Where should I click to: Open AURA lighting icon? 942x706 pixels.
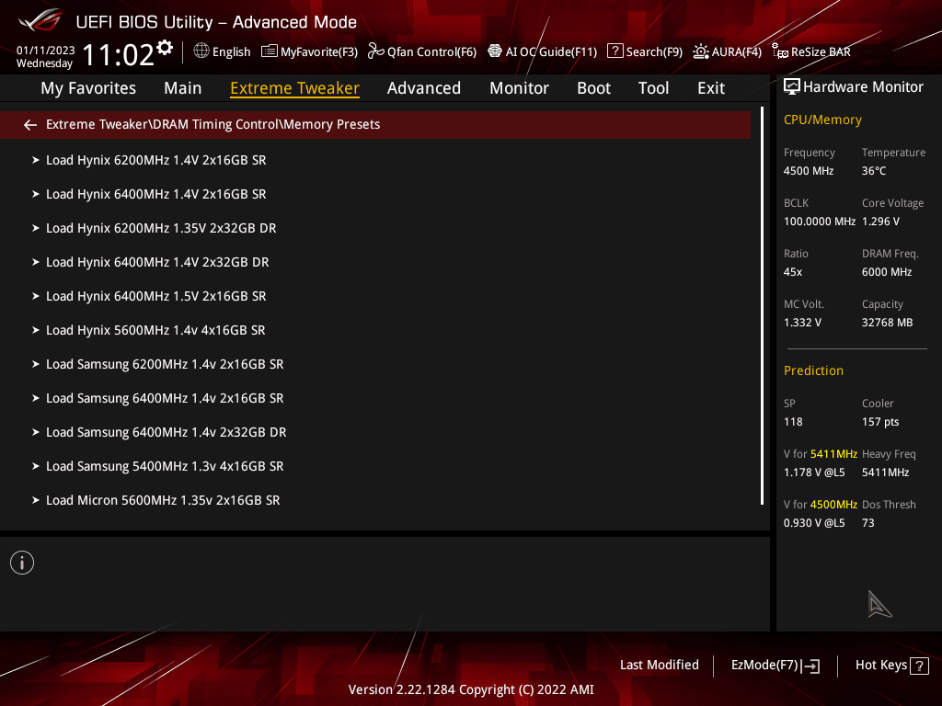click(x=700, y=51)
